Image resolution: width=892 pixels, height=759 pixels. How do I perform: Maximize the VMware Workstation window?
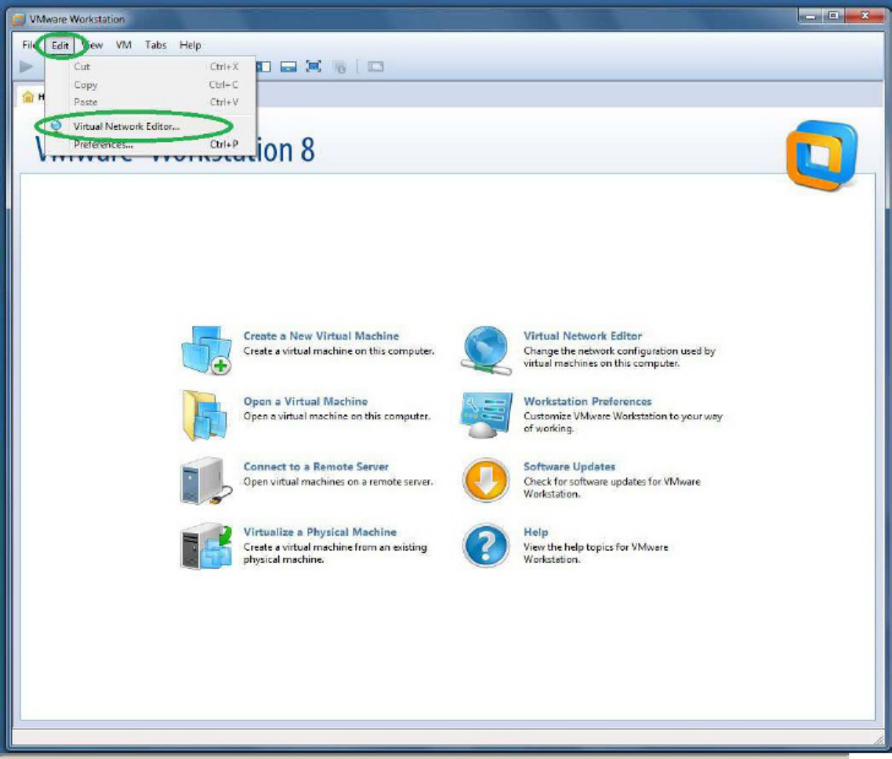click(x=834, y=16)
